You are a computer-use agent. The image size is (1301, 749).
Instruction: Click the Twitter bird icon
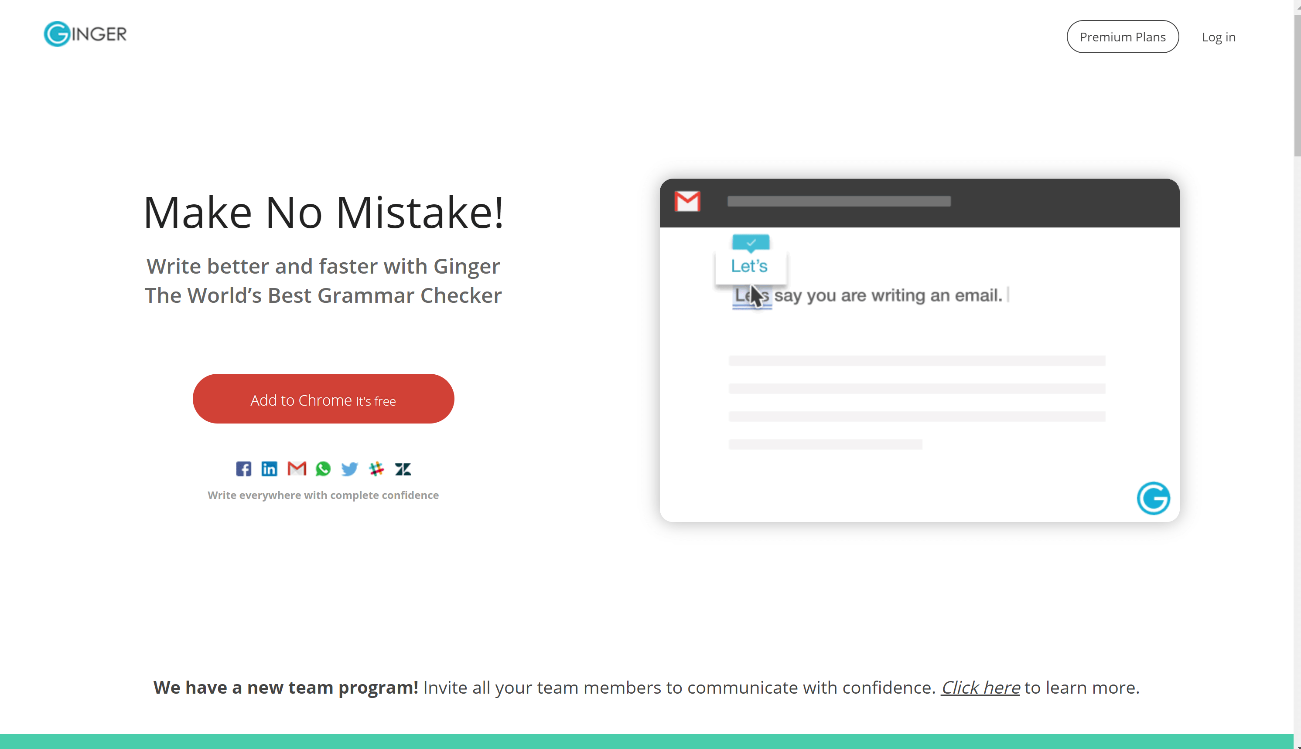pyautogui.click(x=349, y=469)
